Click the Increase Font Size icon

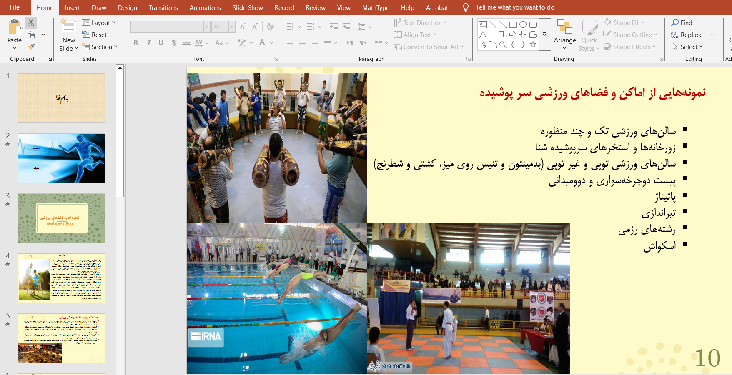pyautogui.click(x=243, y=27)
